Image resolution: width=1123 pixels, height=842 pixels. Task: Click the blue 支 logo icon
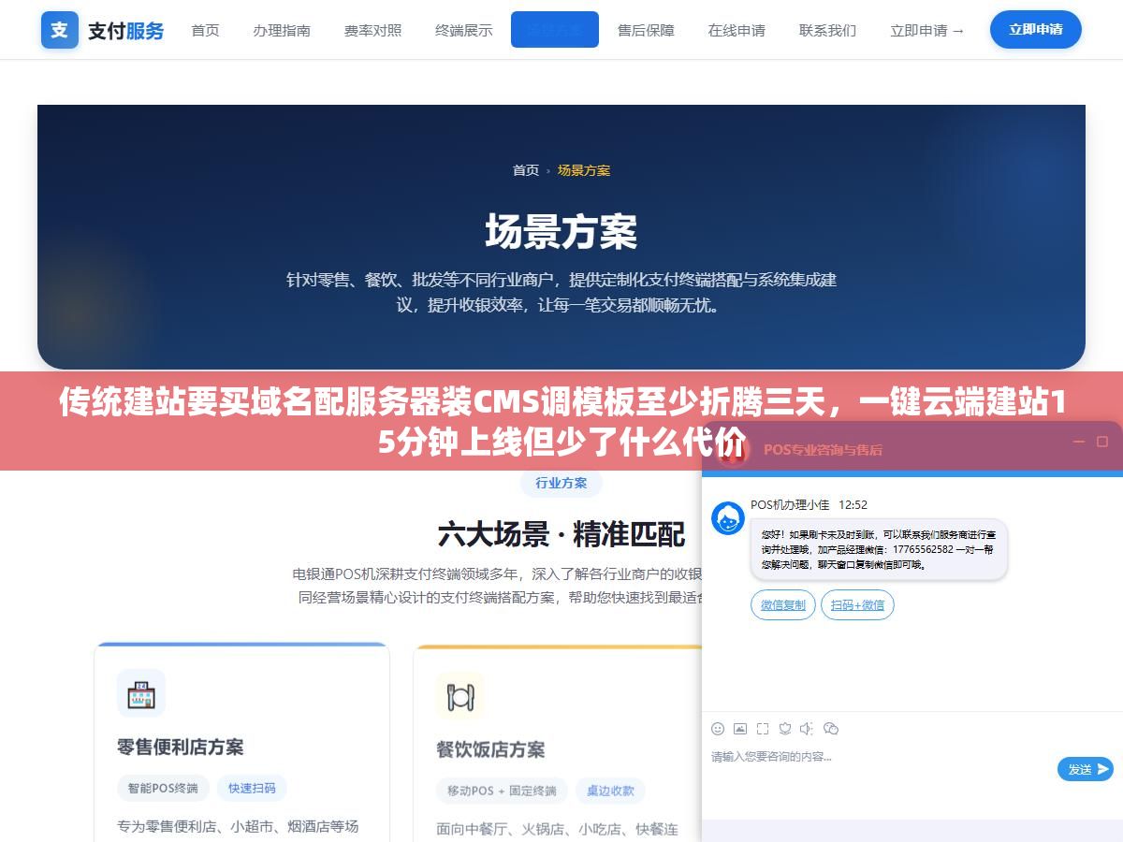click(60, 30)
